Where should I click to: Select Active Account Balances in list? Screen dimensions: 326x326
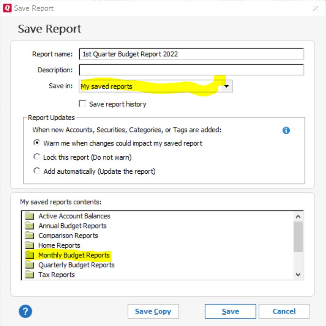74,216
